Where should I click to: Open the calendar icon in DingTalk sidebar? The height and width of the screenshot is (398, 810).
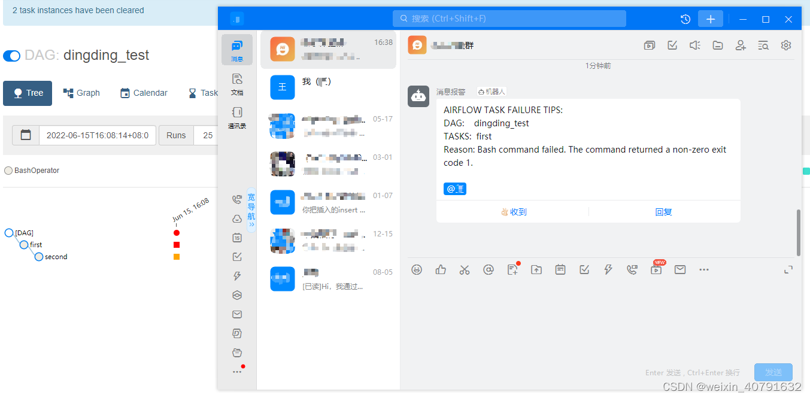coord(237,238)
